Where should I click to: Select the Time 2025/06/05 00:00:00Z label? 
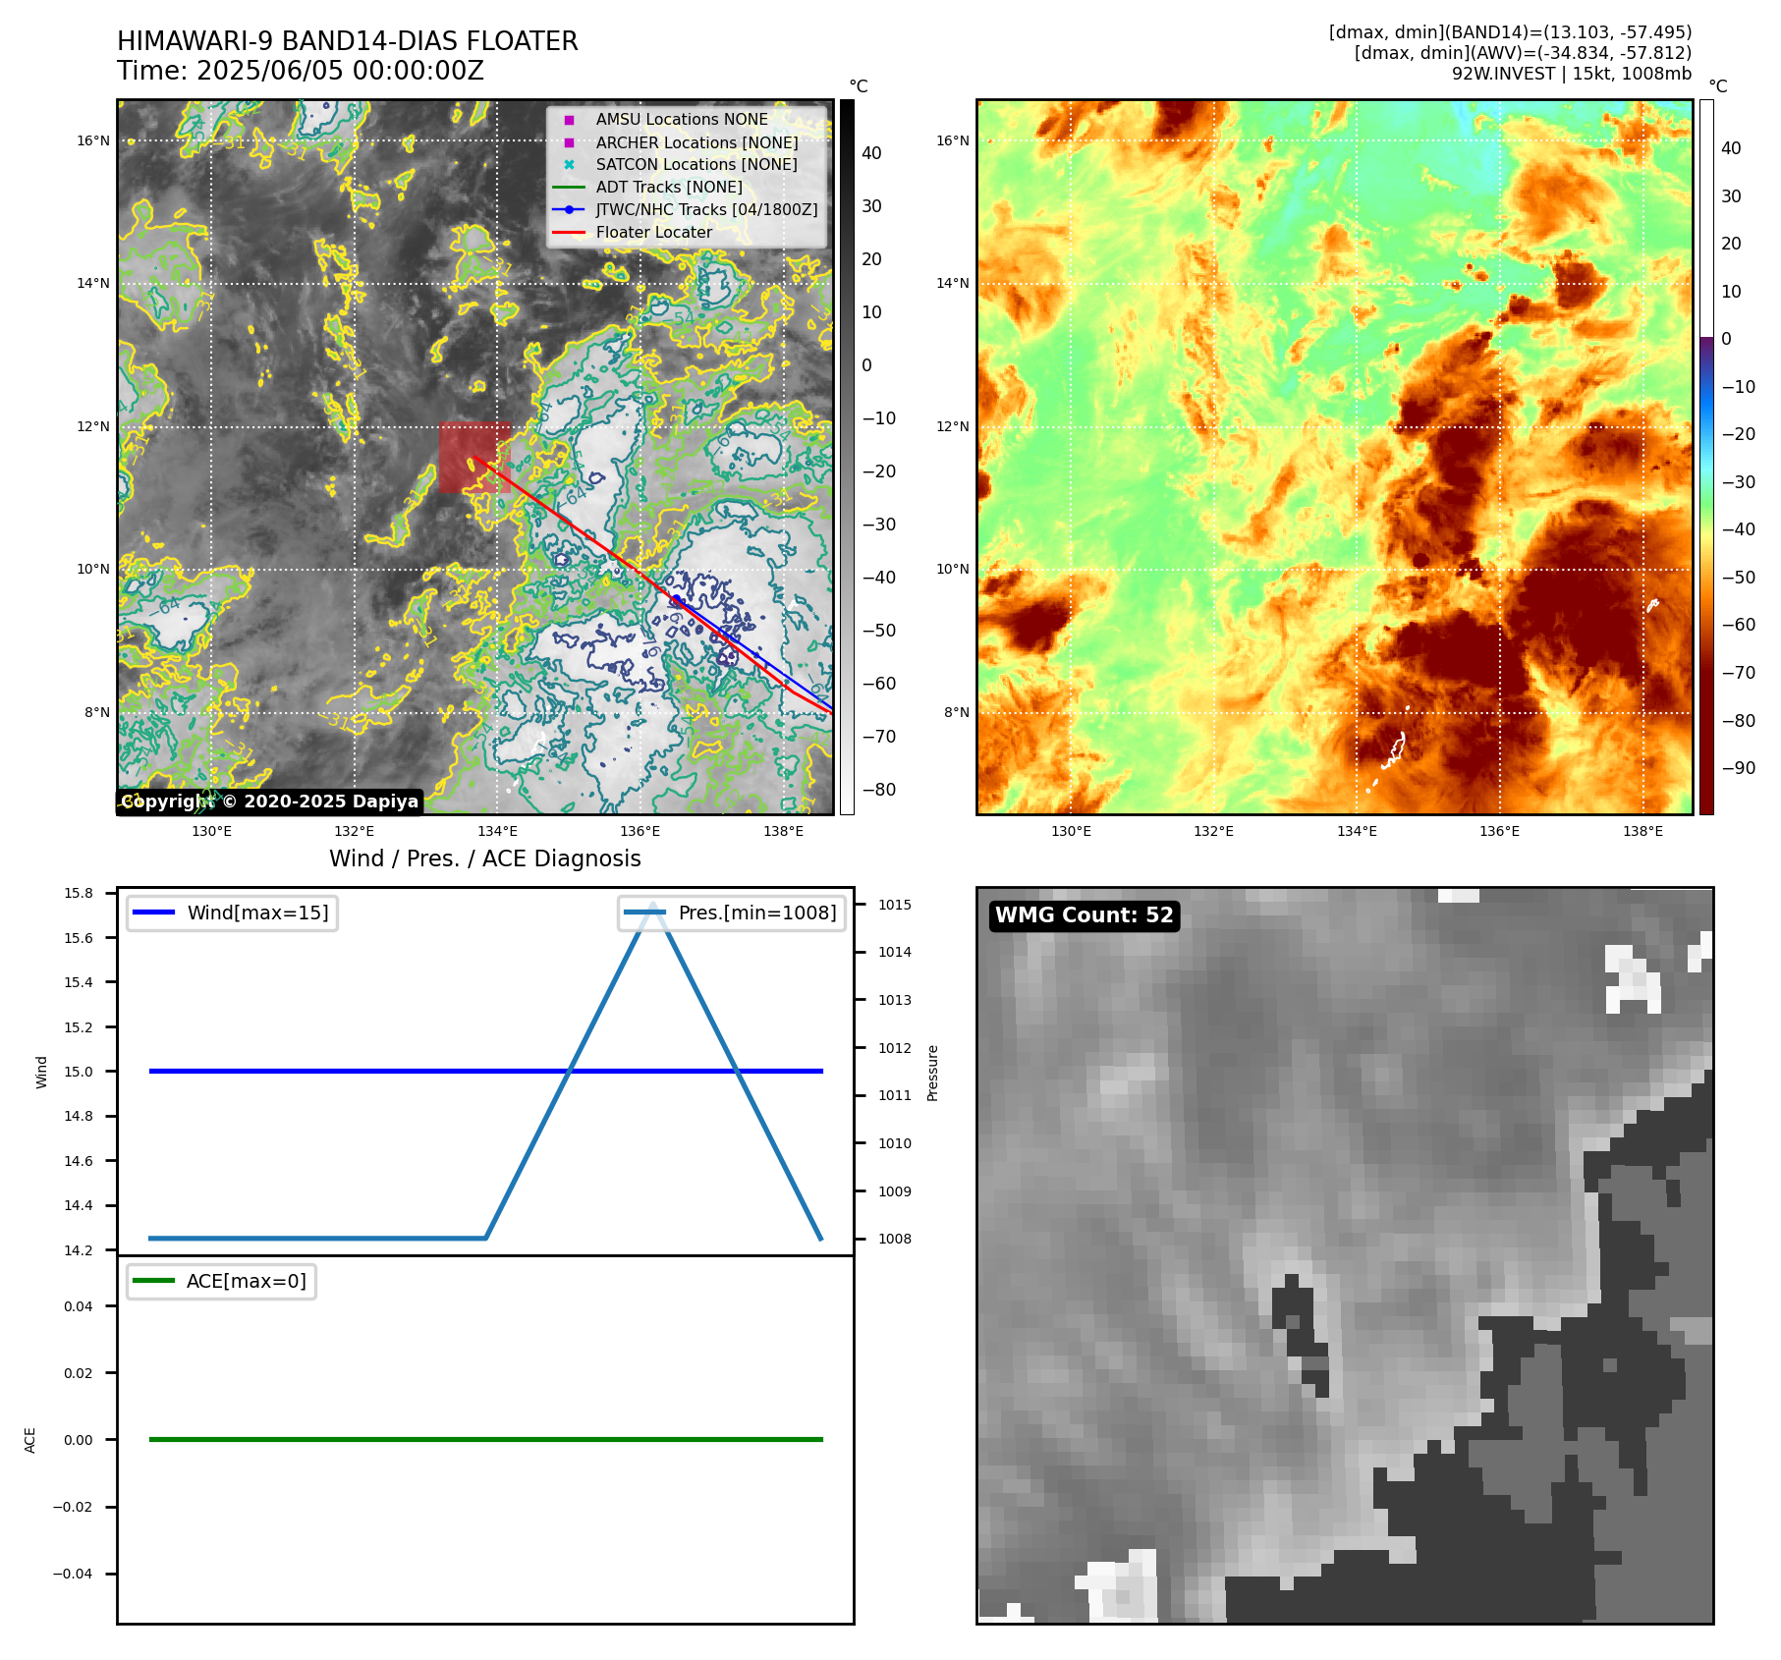pyautogui.click(x=301, y=71)
